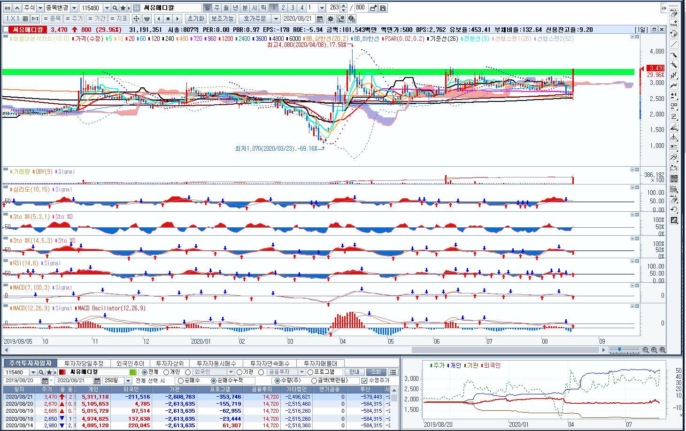Toggle the 수정주가 checkbox
The height and width of the screenshot is (431, 686).
364,380
